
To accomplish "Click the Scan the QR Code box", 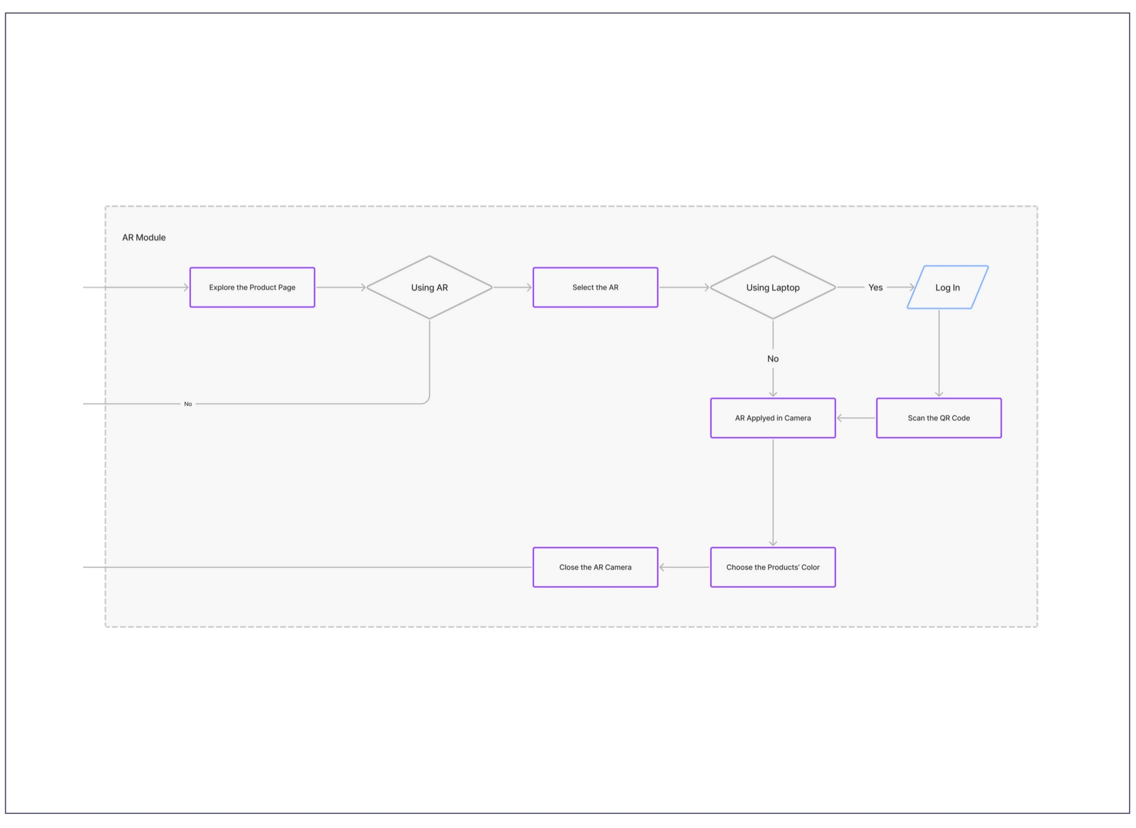I will pyautogui.click(x=938, y=418).
